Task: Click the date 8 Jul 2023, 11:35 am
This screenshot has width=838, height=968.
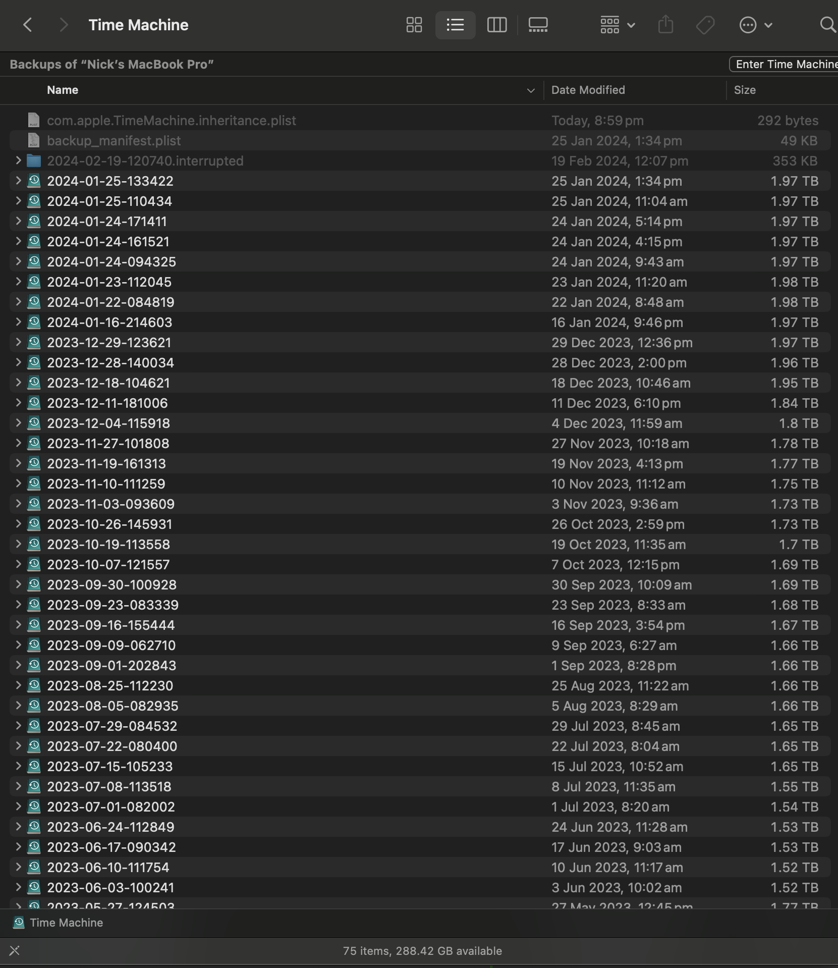Action: [613, 786]
